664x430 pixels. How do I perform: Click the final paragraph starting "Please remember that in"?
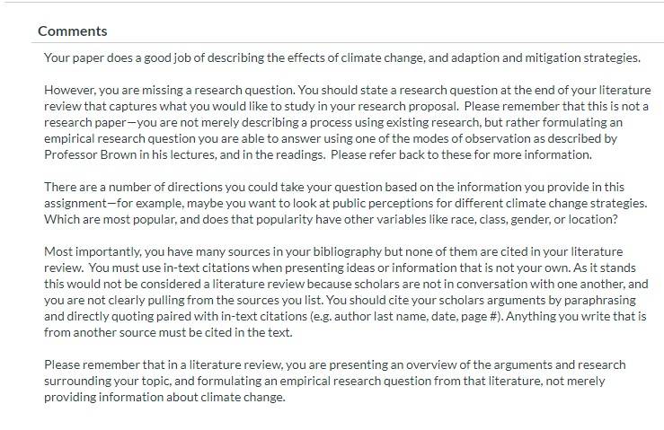pyautogui.click(x=334, y=381)
